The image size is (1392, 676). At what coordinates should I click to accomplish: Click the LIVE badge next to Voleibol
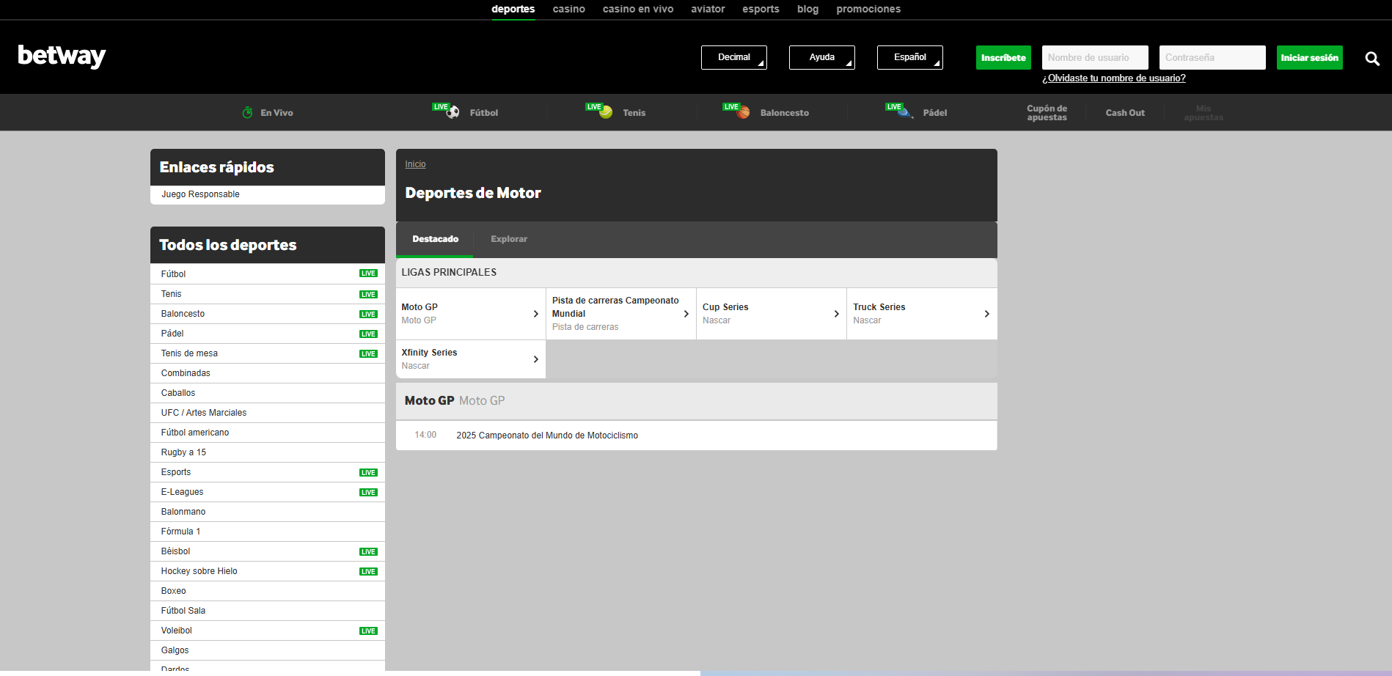coord(368,631)
